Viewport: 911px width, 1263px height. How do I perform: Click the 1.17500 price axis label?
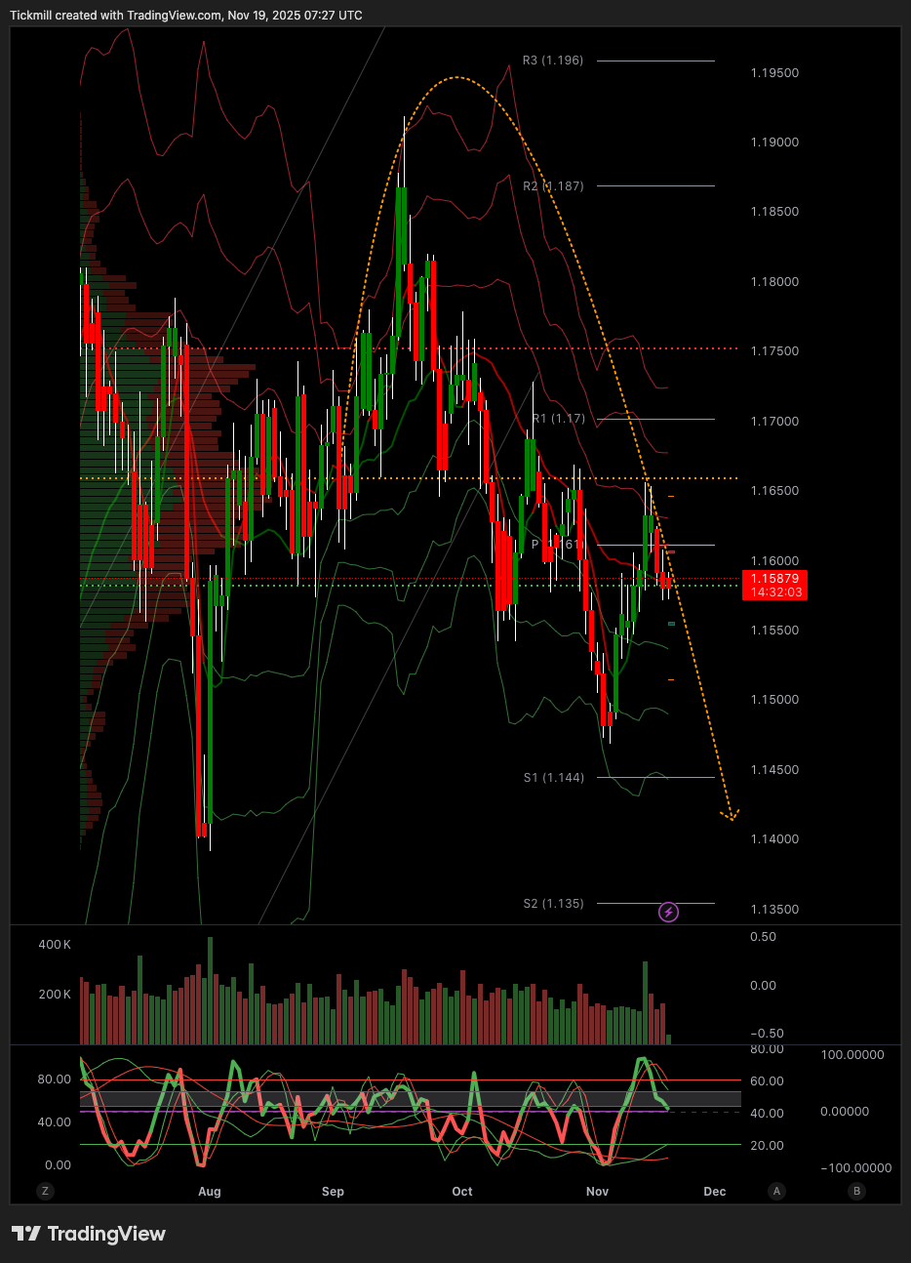coord(774,351)
